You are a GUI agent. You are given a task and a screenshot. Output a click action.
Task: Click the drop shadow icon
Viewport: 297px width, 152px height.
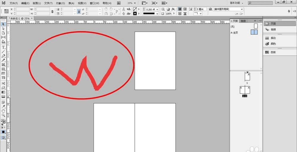(x=168, y=9)
